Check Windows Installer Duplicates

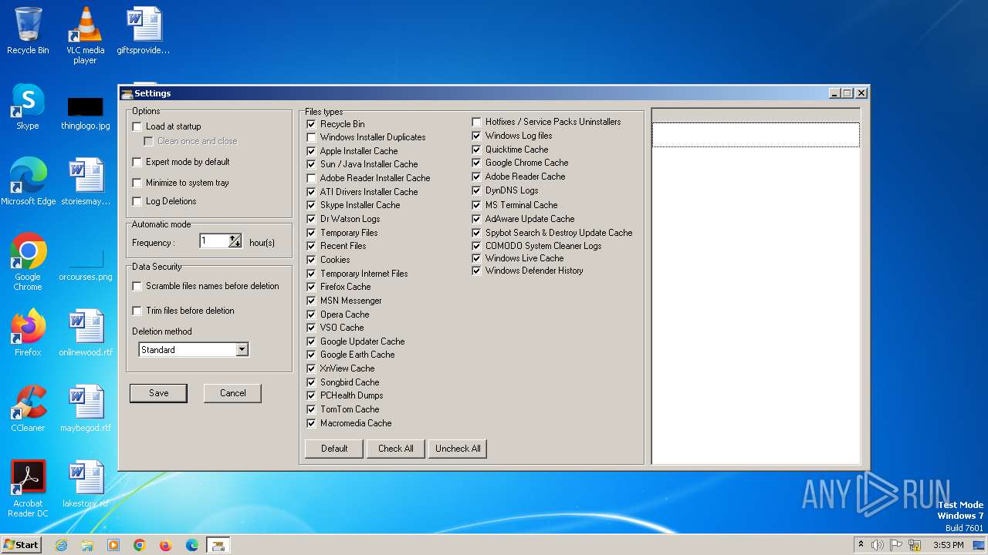tap(311, 137)
